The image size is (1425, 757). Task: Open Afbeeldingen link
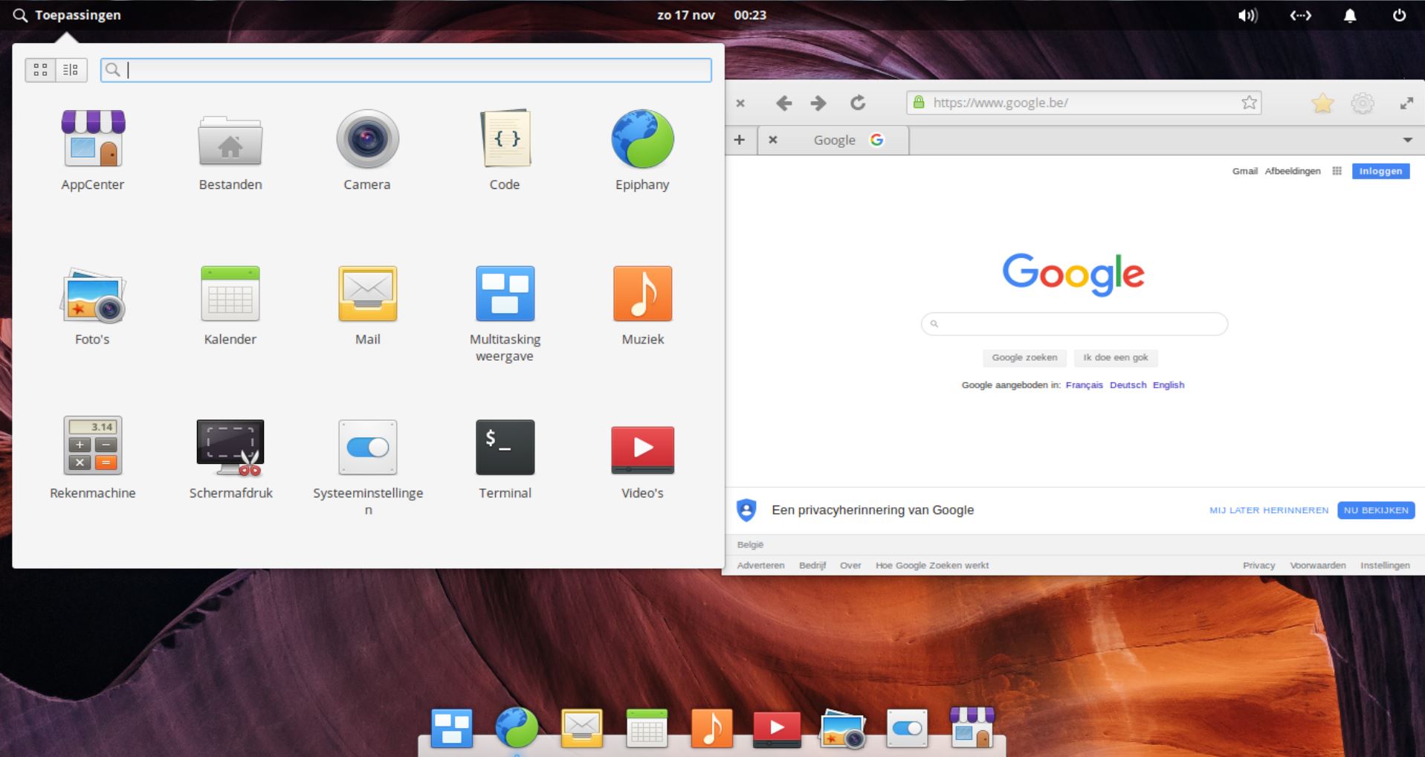(x=1293, y=171)
